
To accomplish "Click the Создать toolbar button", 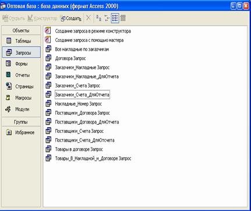I will [x=71, y=19].
